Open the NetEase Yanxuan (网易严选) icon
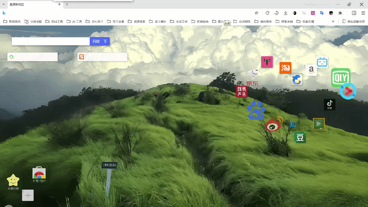Viewport: 368px width, 207px height. coord(241,91)
